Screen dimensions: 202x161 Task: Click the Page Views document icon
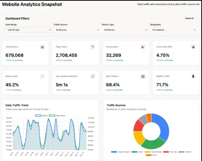[x=93, y=47]
